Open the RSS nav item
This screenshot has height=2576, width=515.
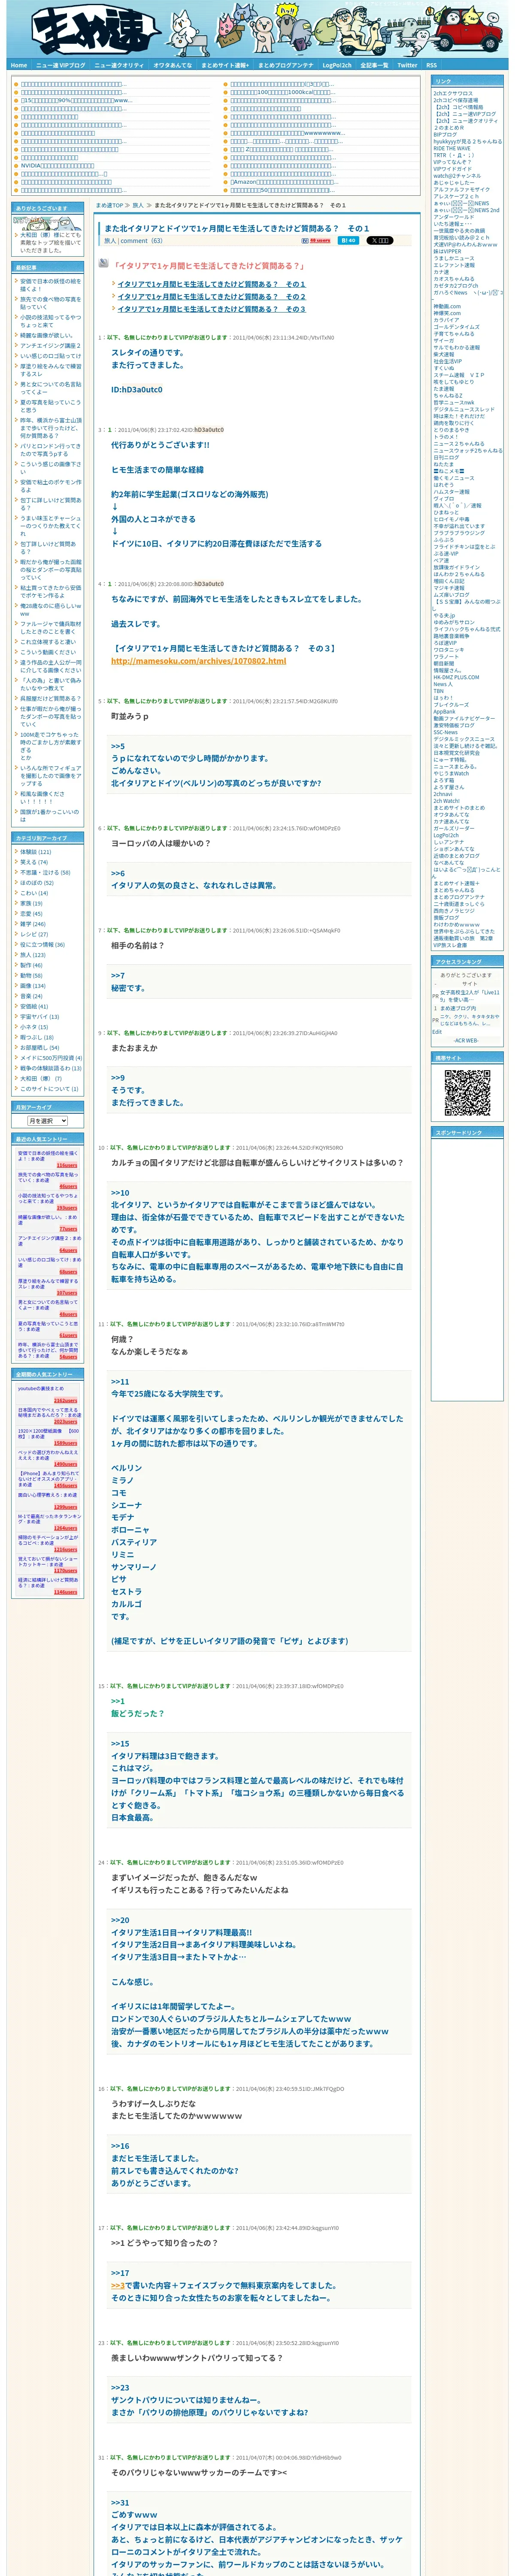pos(431,65)
